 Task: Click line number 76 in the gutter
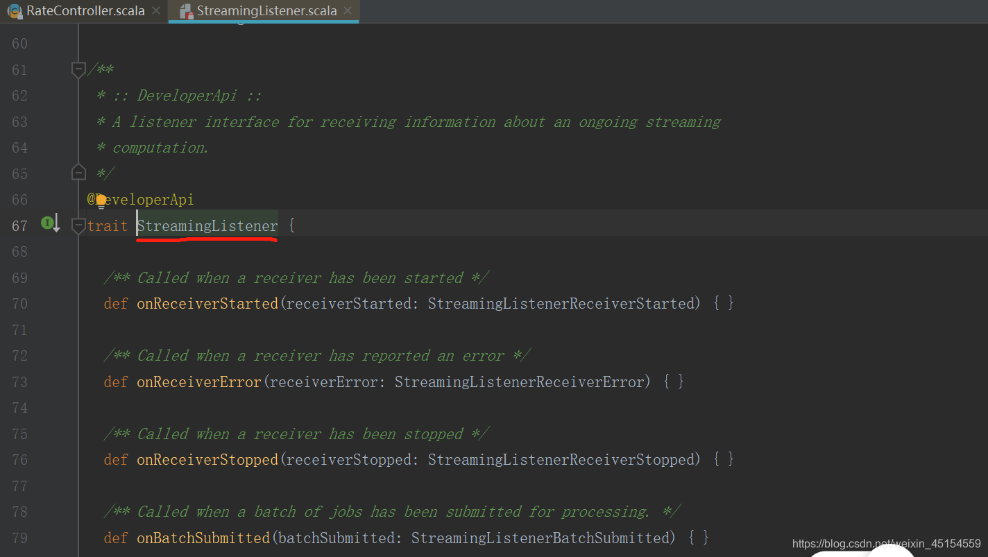coord(19,459)
